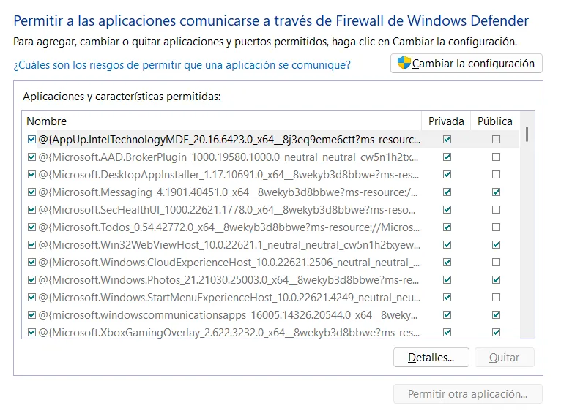Image resolution: width=572 pixels, height=411 pixels.
Task: Uncheck name checkbox for Microsoft.XboxGamingOverlay
Action: click(x=31, y=332)
